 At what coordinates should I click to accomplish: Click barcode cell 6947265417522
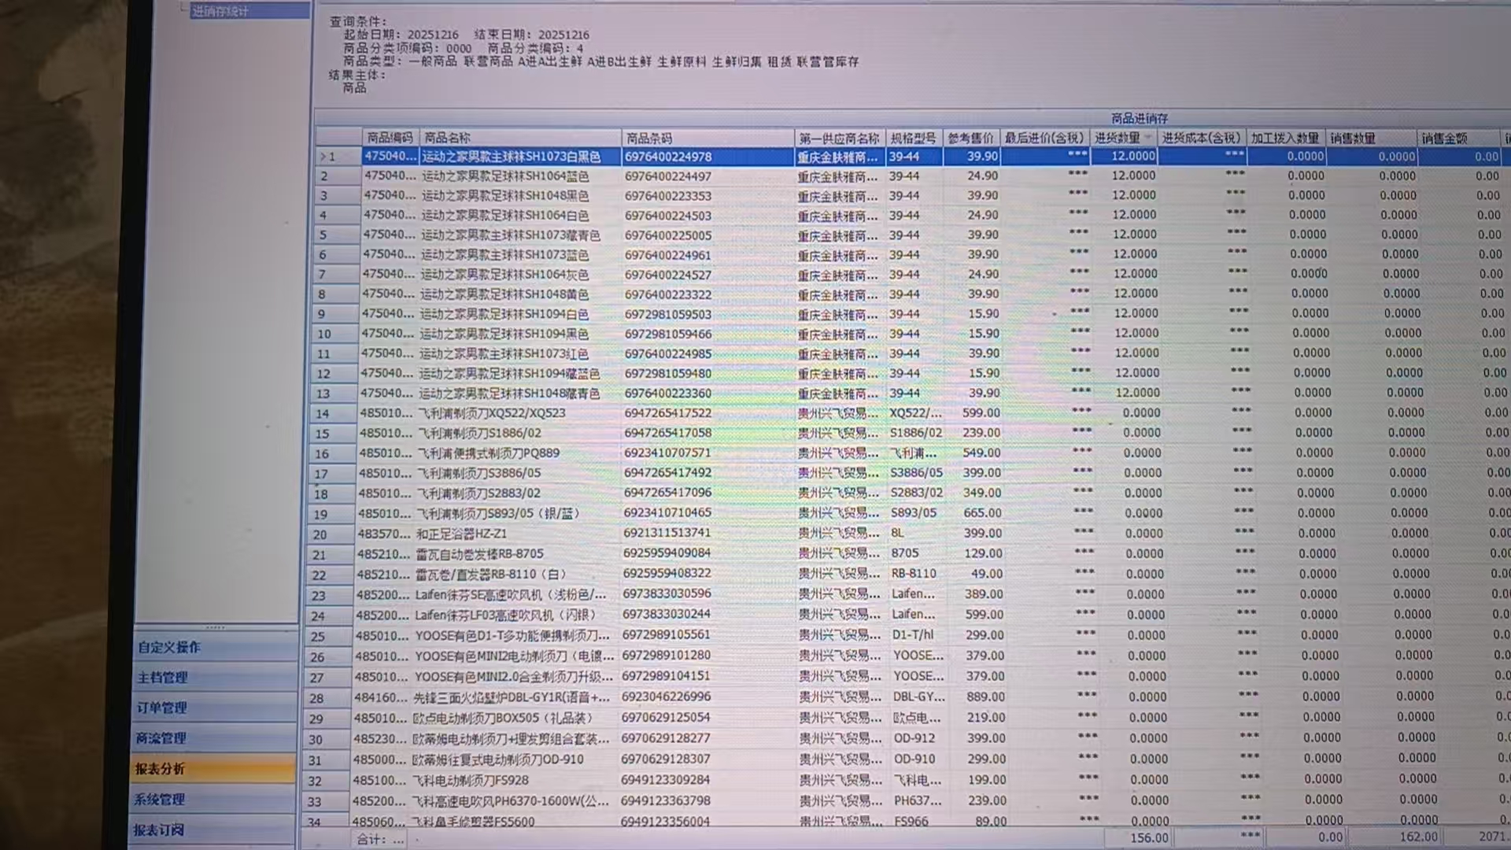click(x=667, y=413)
